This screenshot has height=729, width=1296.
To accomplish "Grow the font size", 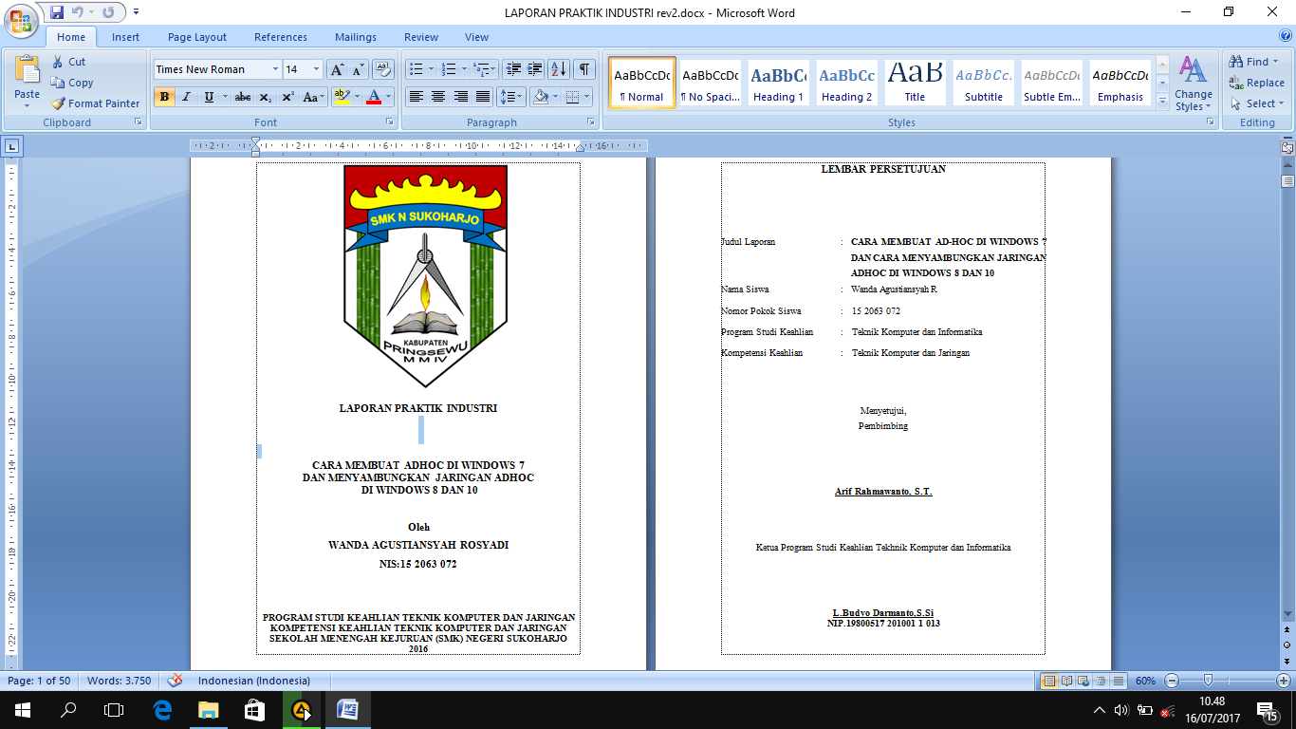I will [x=337, y=69].
